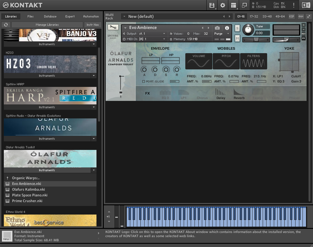Adjust the Tune knob

248,30
